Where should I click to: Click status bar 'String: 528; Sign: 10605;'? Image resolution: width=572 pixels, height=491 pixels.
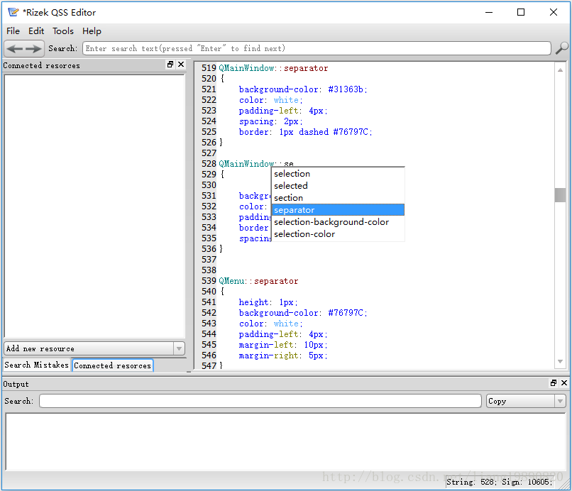click(x=499, y=482)
